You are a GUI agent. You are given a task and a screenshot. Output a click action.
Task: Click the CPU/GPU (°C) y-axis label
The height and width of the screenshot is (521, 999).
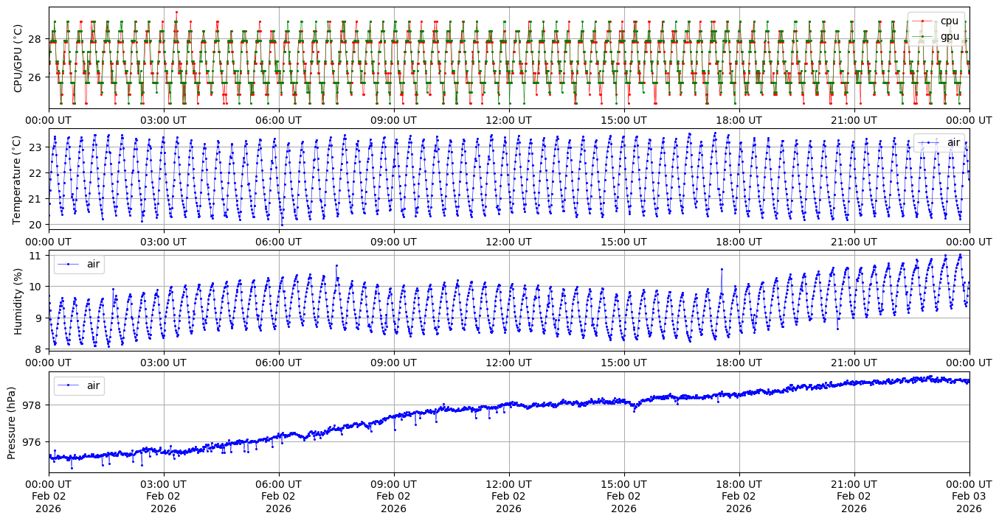[x=18, y=58]
